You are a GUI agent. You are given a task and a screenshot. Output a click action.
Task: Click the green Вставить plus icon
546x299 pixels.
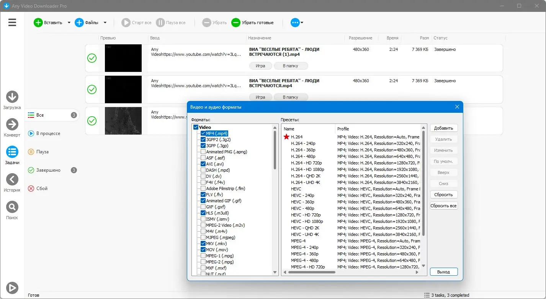pyautogui.click(x=38, y=23)
